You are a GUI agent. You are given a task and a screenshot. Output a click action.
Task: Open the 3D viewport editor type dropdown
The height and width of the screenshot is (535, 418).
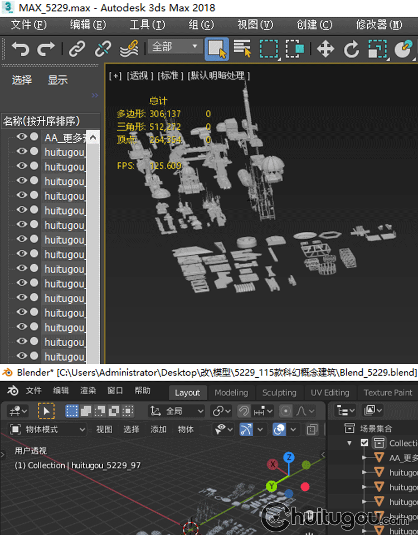(18, 411)
